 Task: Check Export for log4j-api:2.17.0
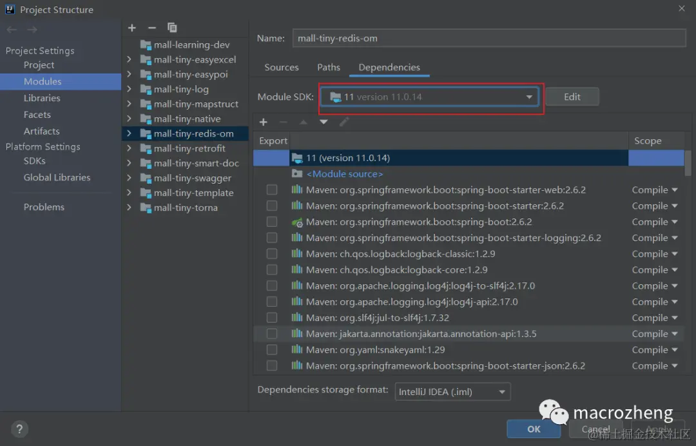[272, 302]
